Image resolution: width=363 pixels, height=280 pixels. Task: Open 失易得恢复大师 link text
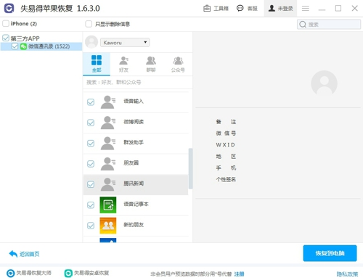coord(33,273)
